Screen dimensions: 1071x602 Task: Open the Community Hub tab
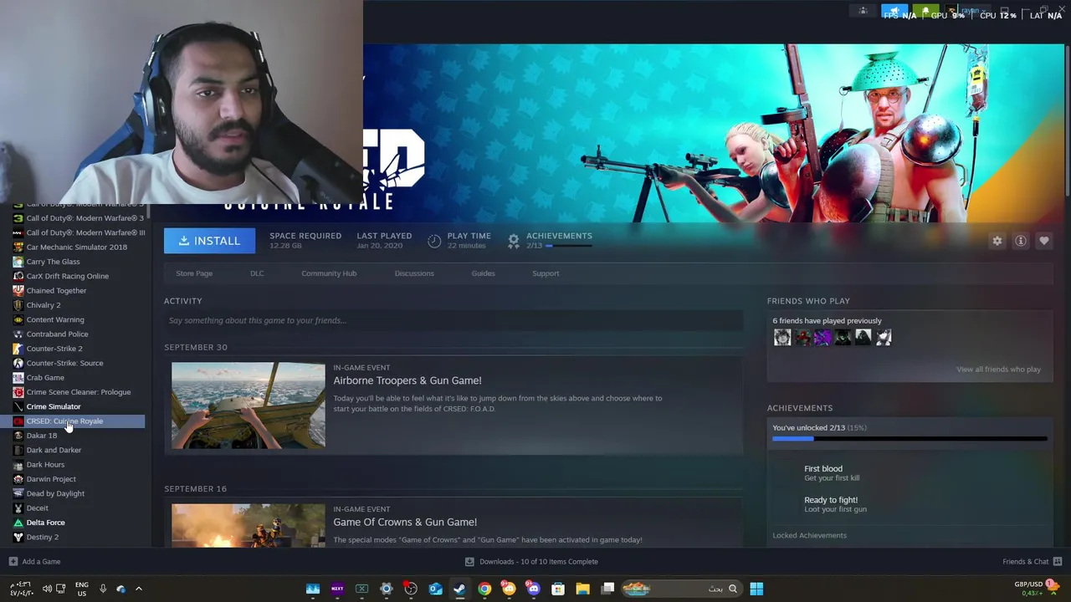coord(329,273)
